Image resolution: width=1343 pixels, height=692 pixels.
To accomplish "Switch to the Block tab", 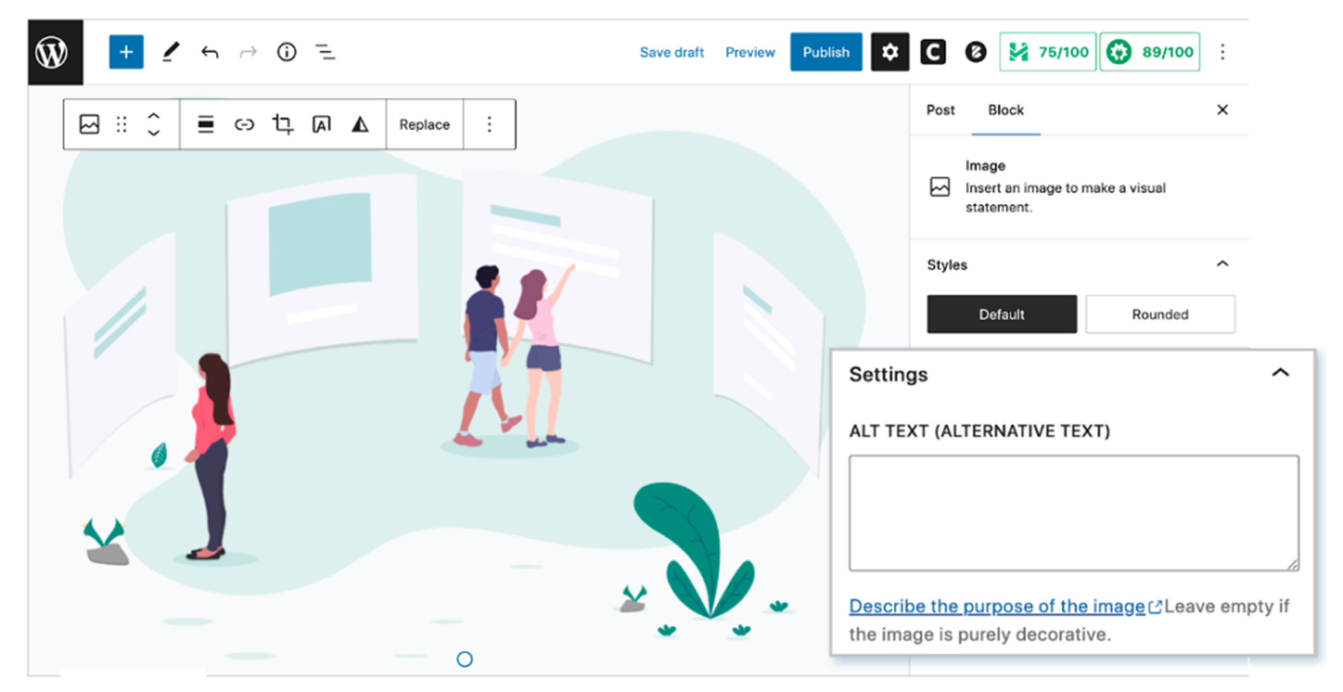I will (x=1006, y=110).
